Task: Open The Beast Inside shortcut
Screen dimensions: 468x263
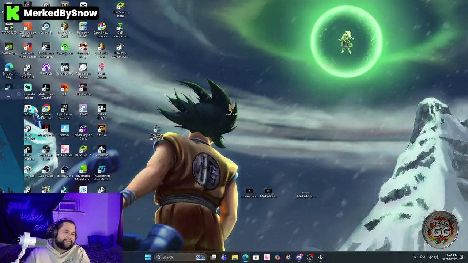Action: 46,153
